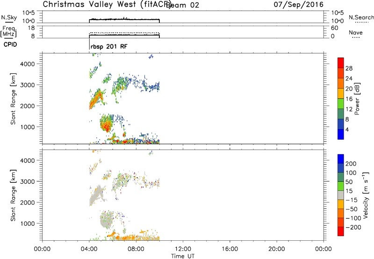Image resolution: width=374 pixels, height=259 pixels.
Task: Click the '24' label on Power colorbar
Action: (349, 79)
